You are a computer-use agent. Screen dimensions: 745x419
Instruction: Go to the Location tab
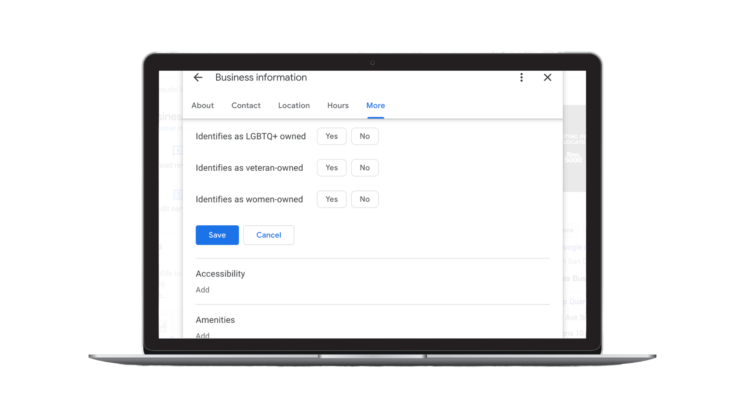(x=294, y=106)
